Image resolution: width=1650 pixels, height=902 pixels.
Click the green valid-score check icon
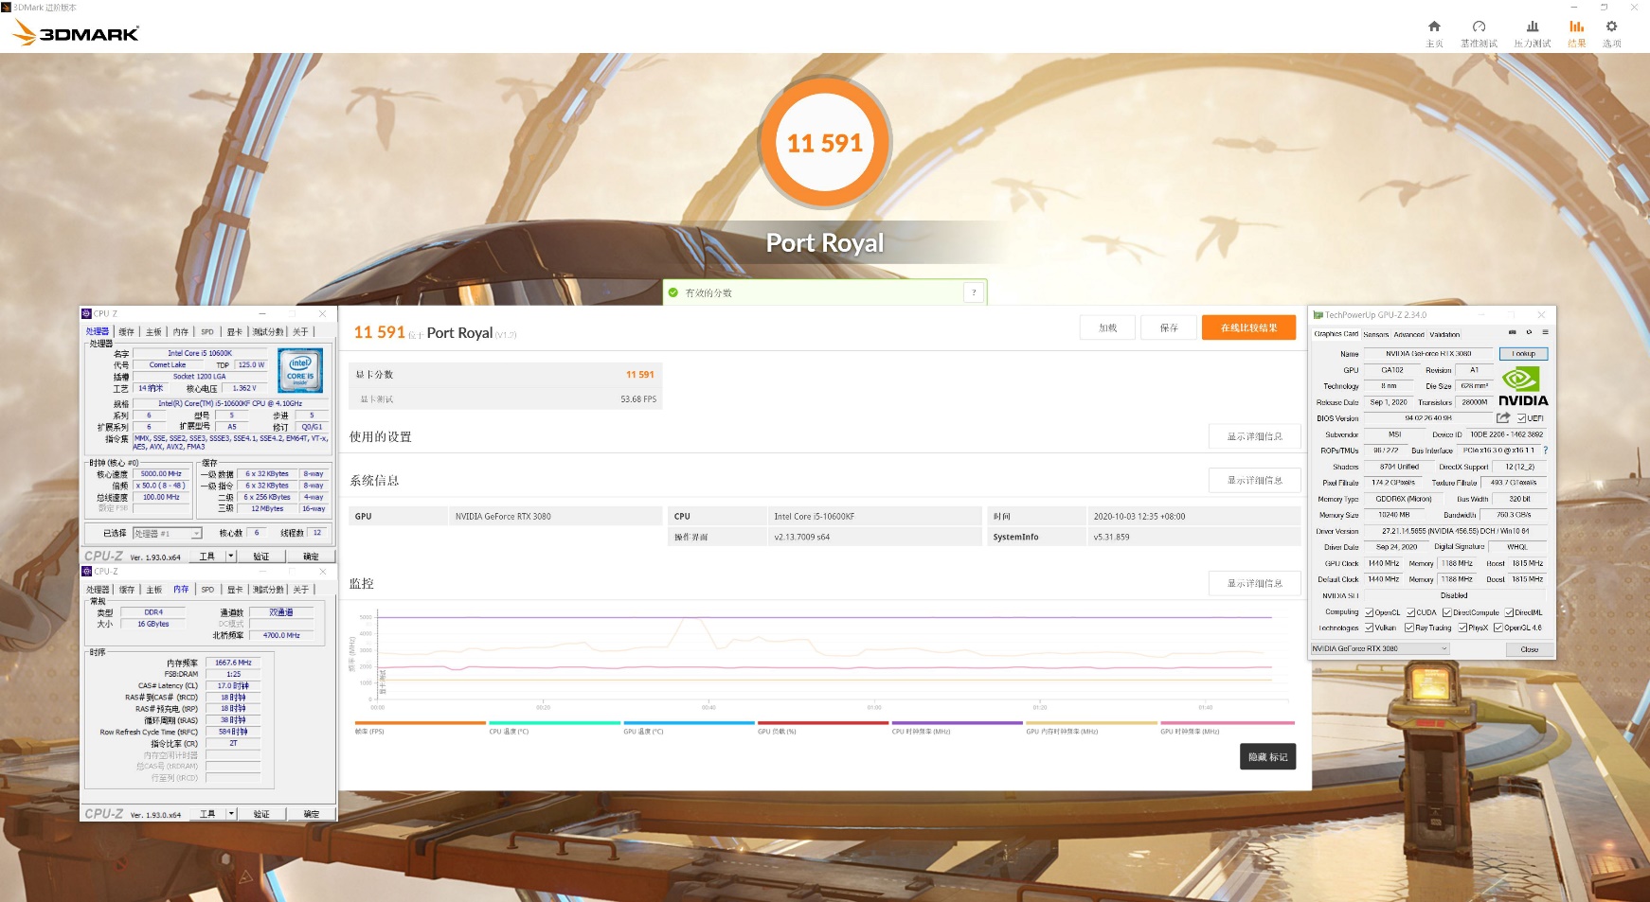click(x=673, y=292)
